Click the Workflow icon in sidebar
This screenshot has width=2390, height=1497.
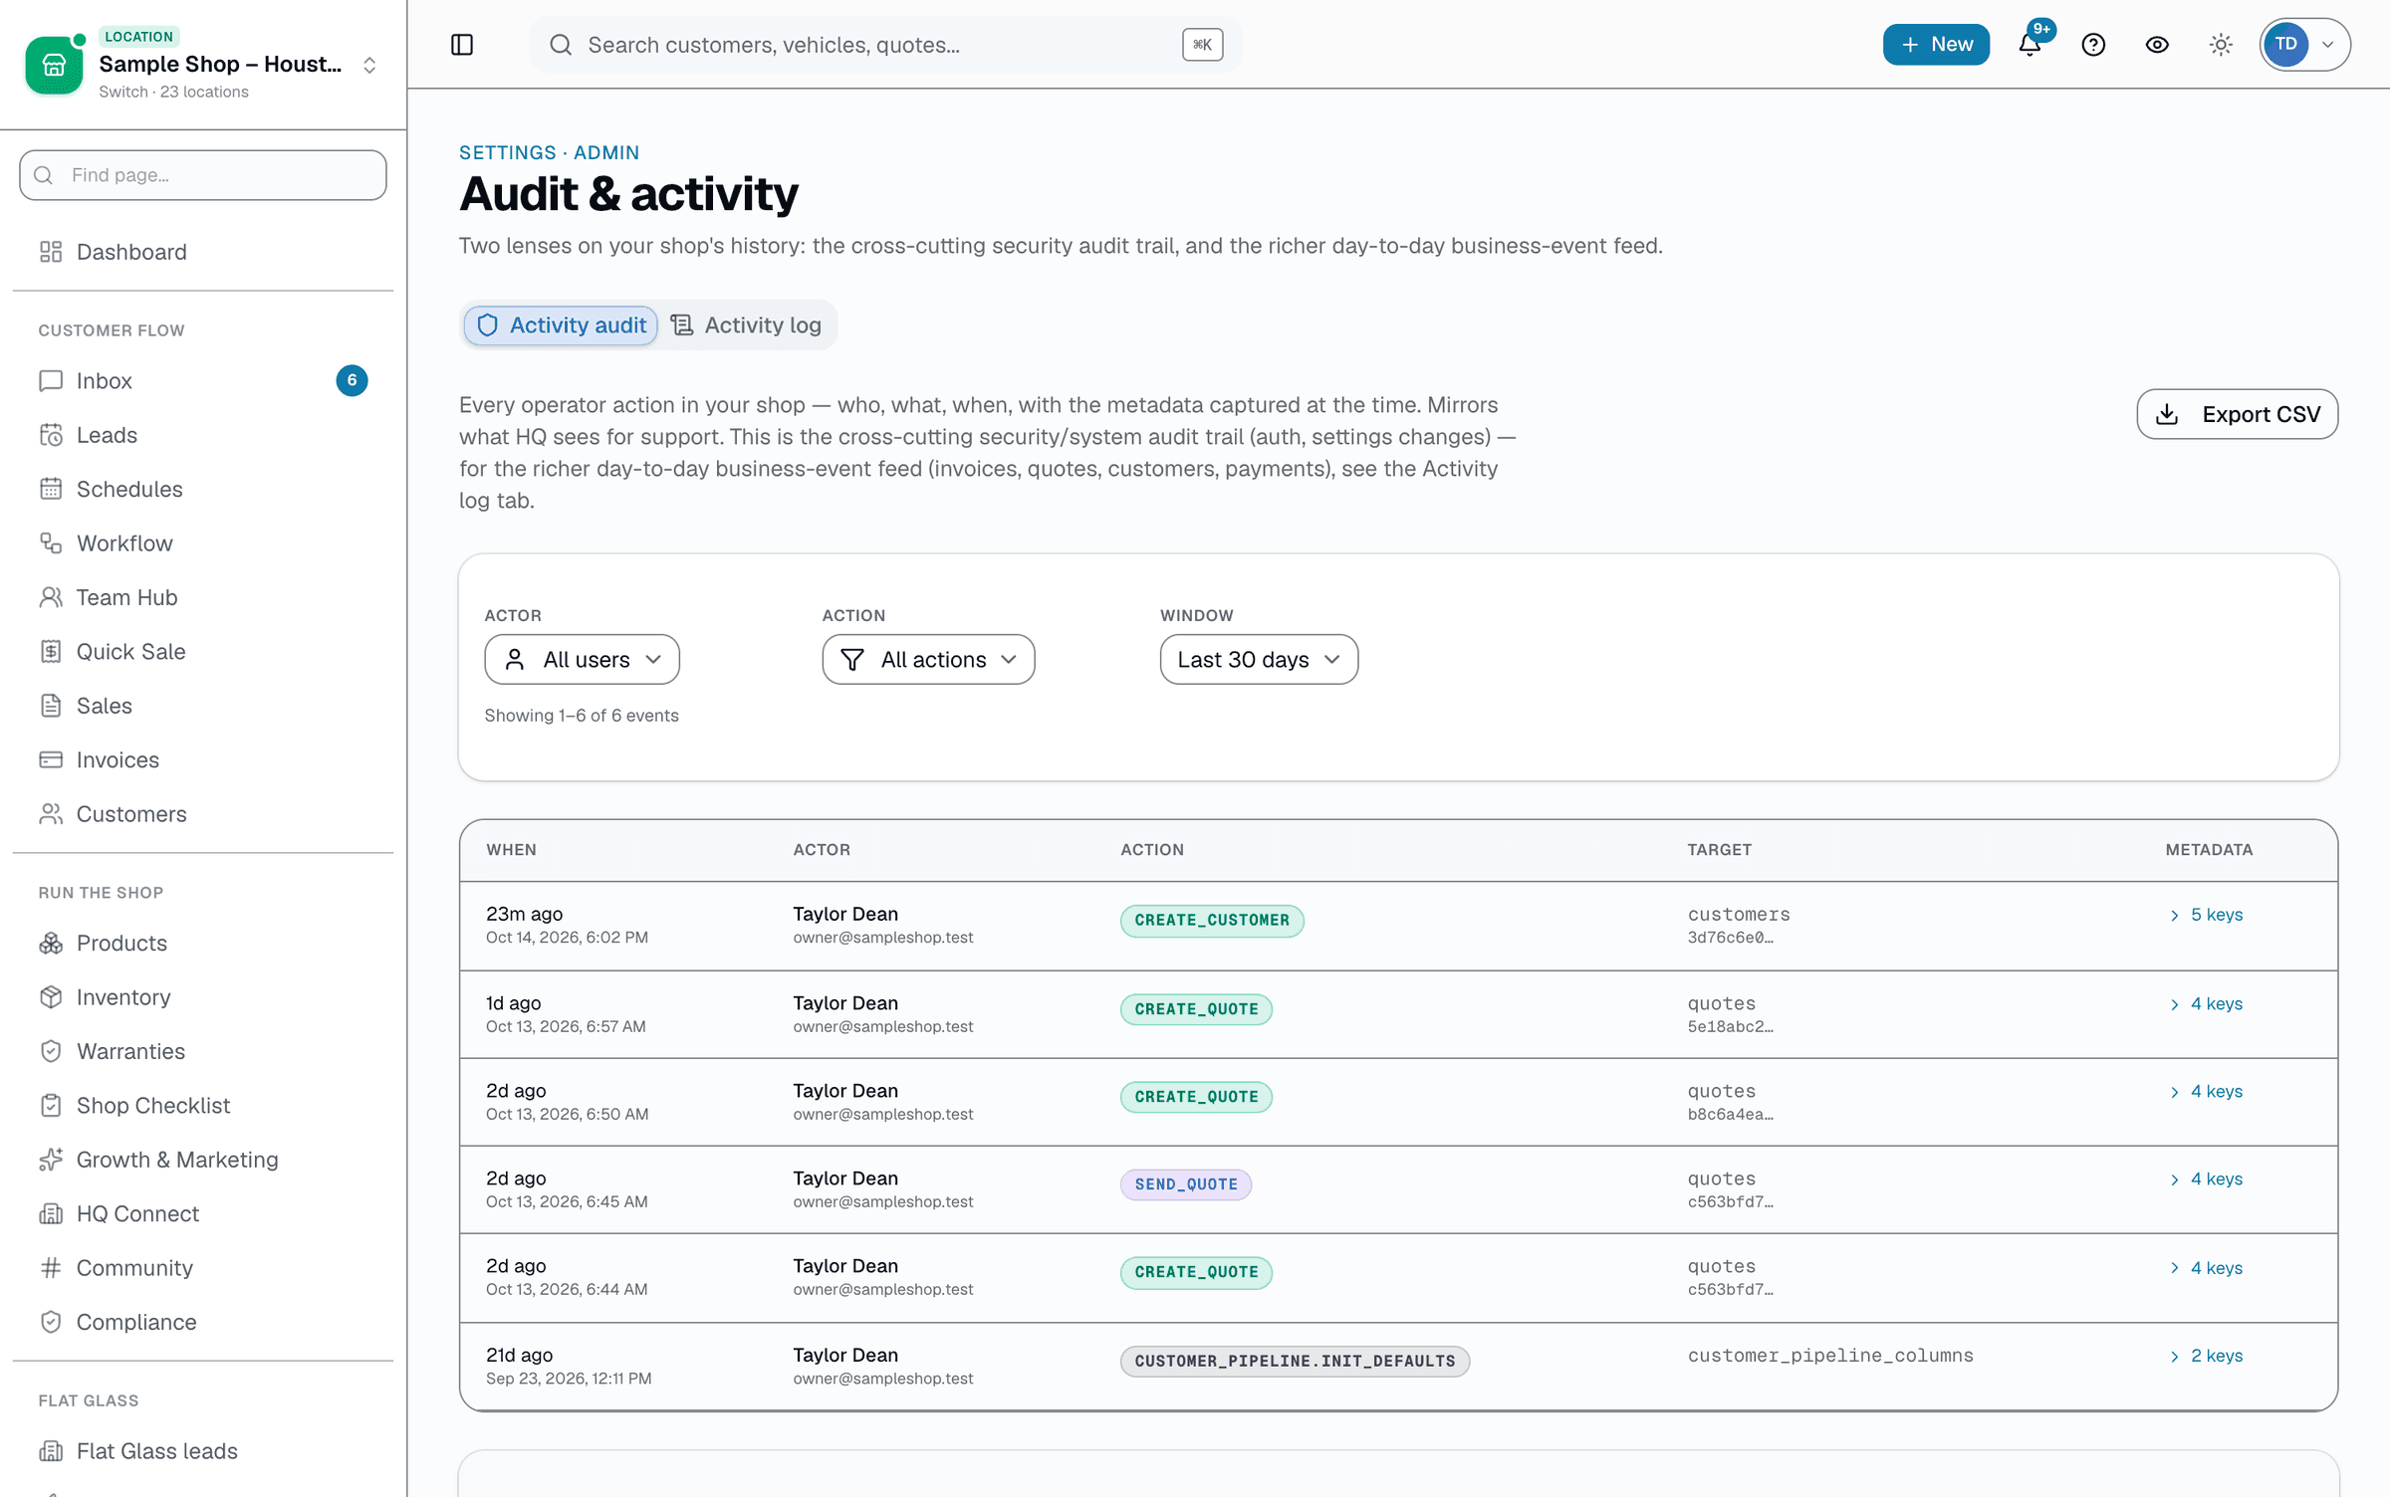(x=51, y=543)
